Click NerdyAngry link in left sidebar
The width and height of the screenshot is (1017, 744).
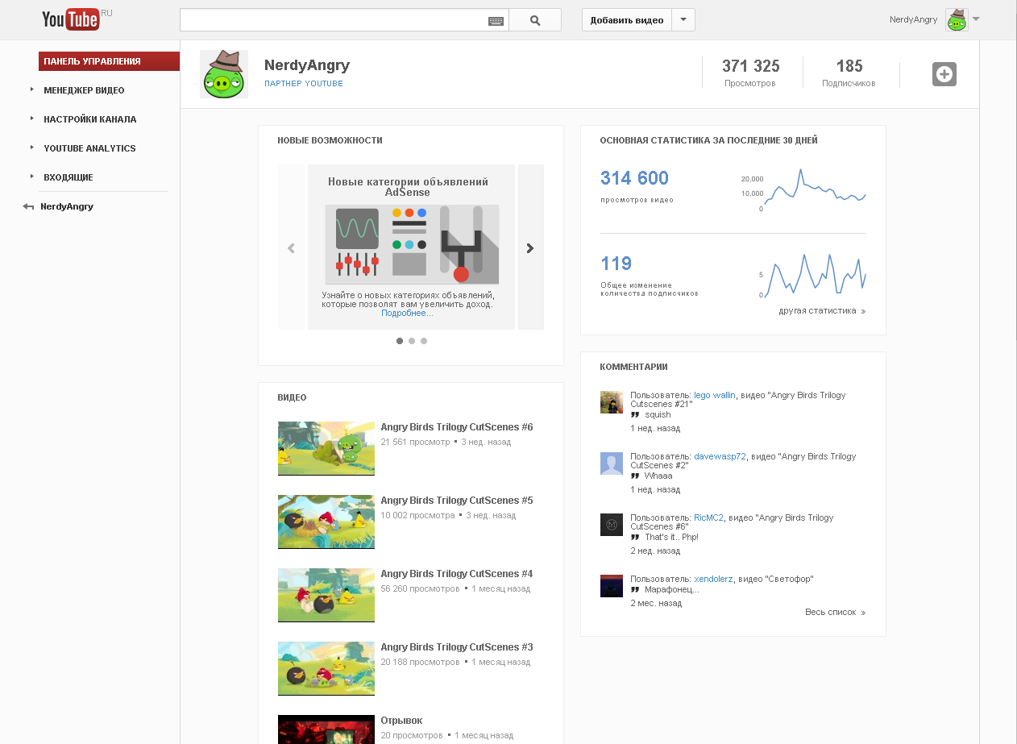tap(67, 206)
